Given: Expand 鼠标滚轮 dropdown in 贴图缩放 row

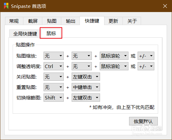Looking at the screenshot, I should (114, 56).
